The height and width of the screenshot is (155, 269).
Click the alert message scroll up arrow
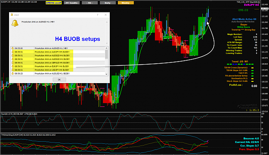107,22
